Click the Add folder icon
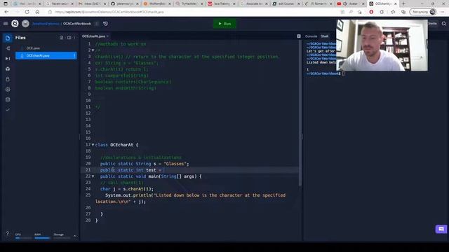Viewport: 449px width, 252px height. coord(69,38)
